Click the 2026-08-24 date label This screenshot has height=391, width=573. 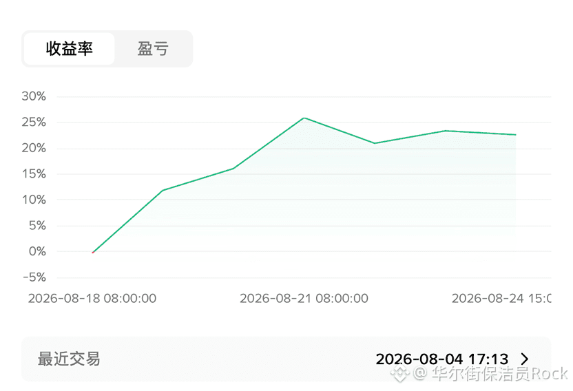pyautogui.click(x=501, y=299)
